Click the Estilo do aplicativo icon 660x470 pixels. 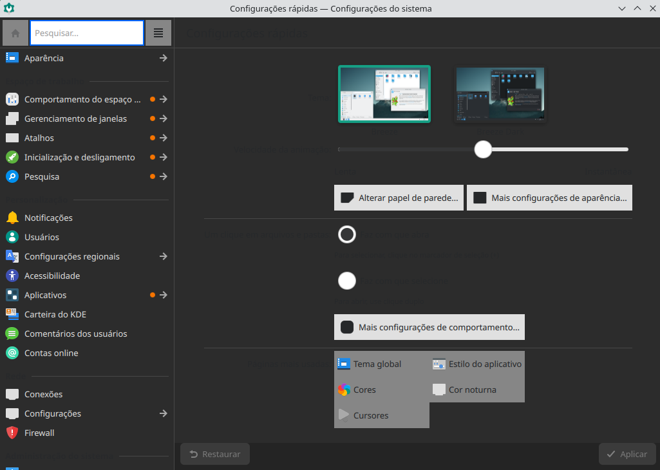click(x=439, y=364)
